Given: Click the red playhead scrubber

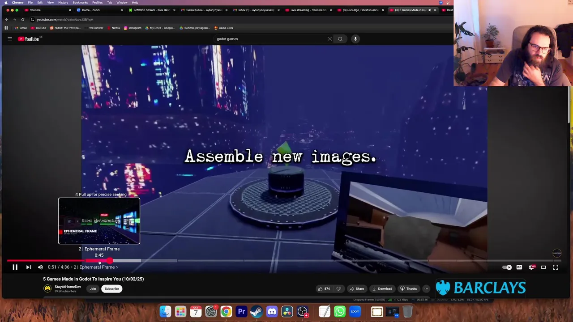Looking at the screenshot, I should [110, 260].
